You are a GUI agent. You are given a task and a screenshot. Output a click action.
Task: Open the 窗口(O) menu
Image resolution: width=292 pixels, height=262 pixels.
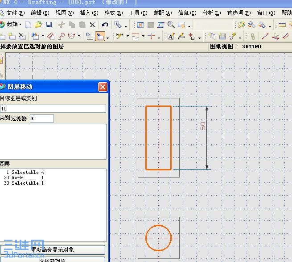[x=266, y=13]
